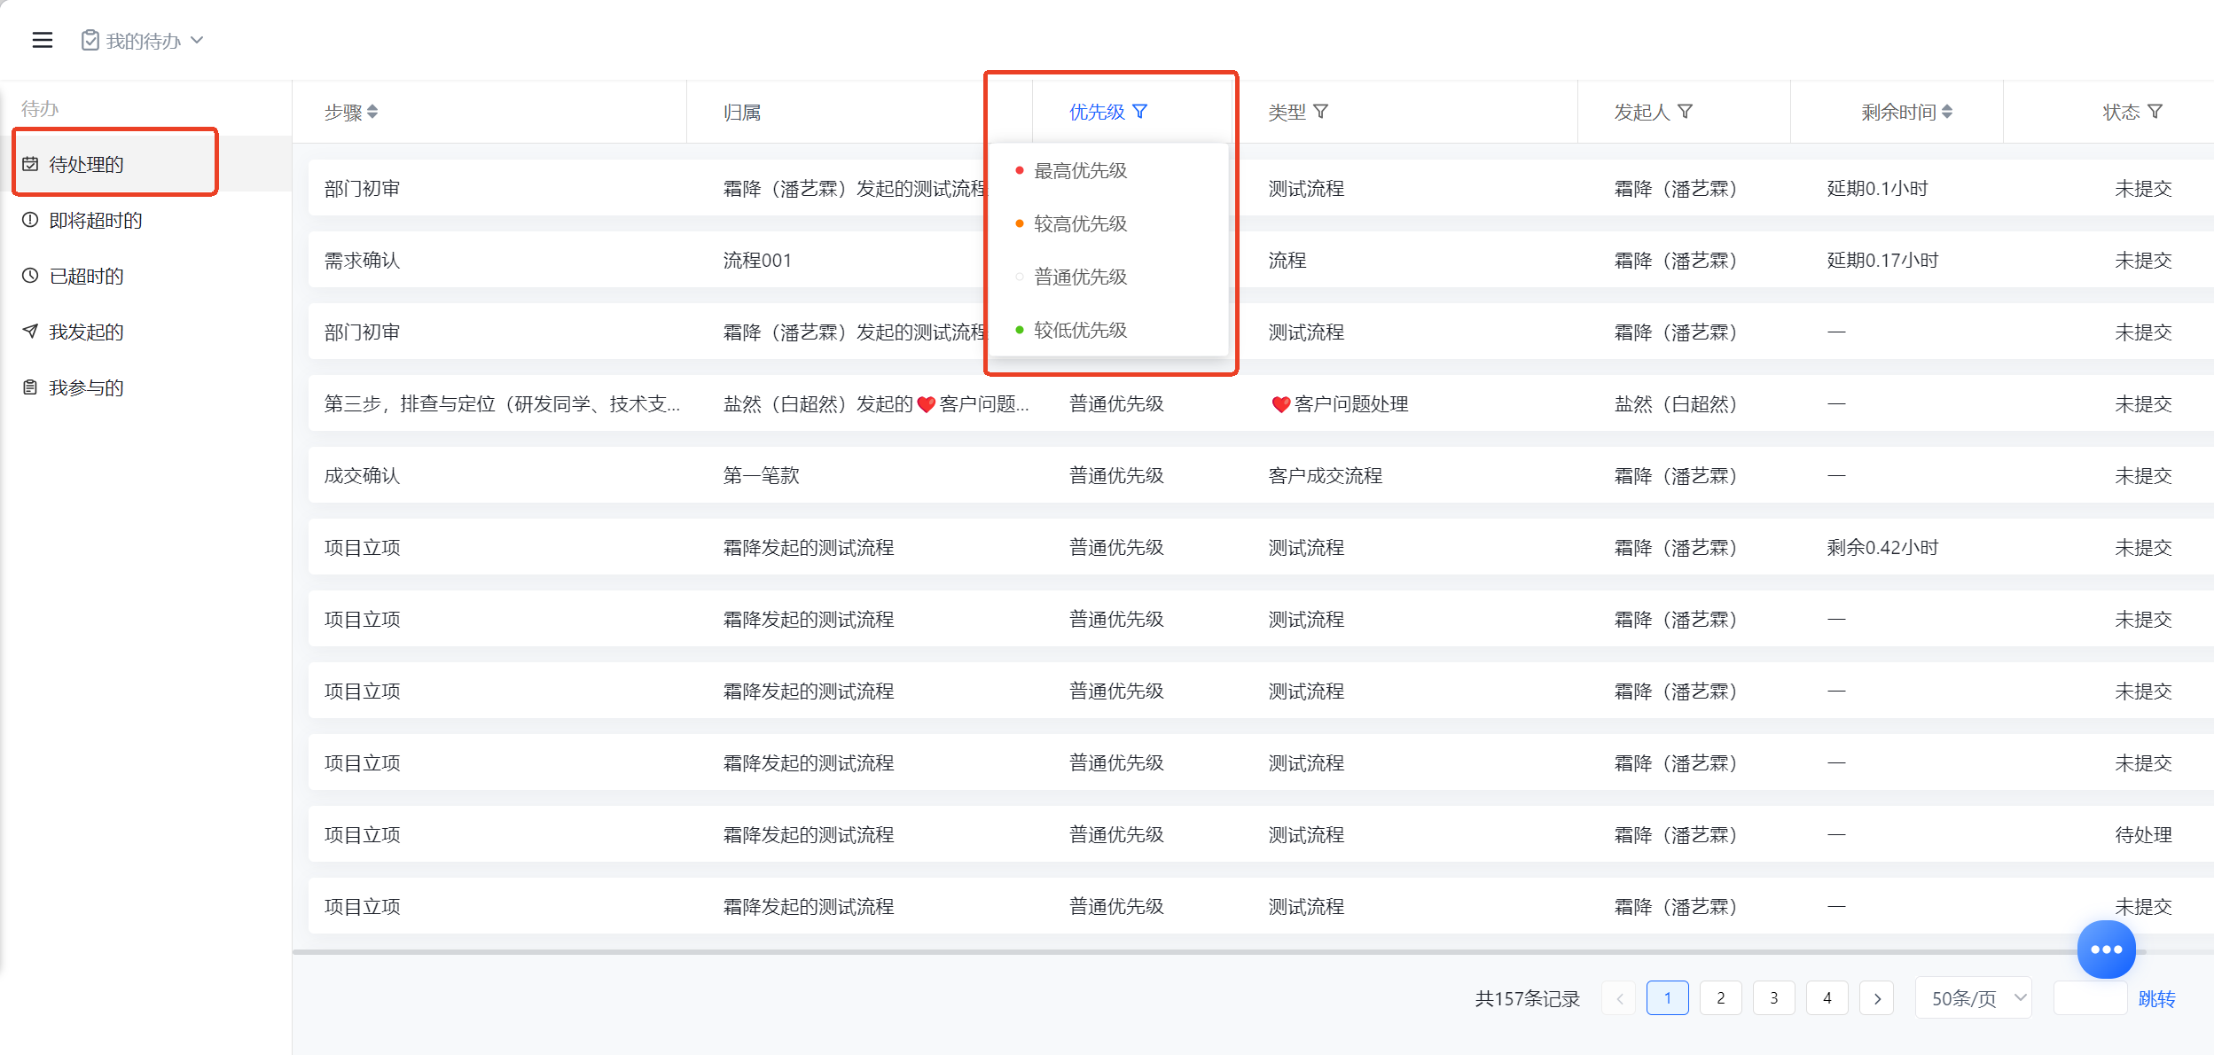
Task: Click the 跳转 link
Action: (2156, 999)
